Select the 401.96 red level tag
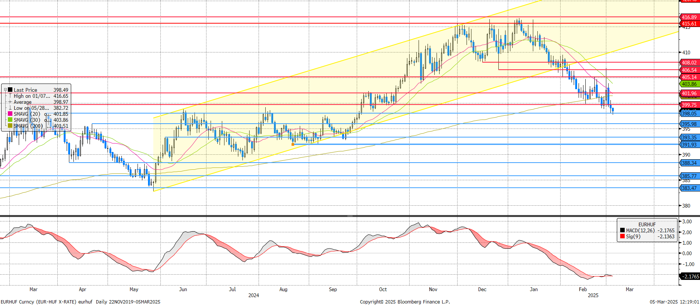This screenshot has height=305, width=700. pos(689,93)
